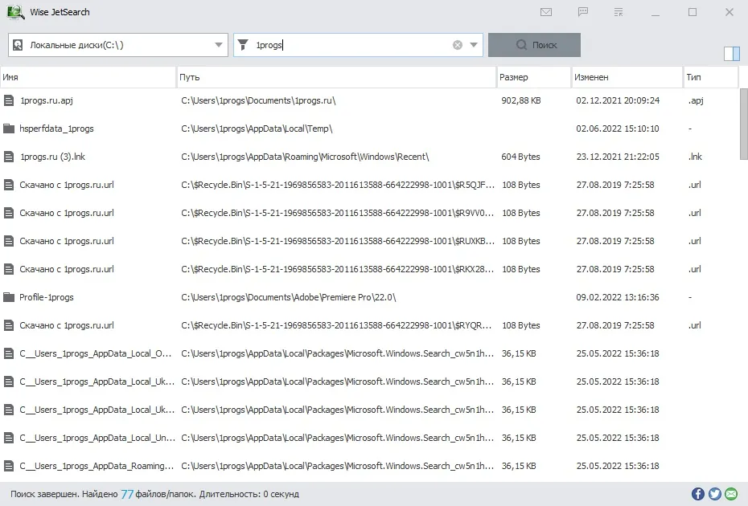Share on Facebook icon in status bar

[697, 494]
